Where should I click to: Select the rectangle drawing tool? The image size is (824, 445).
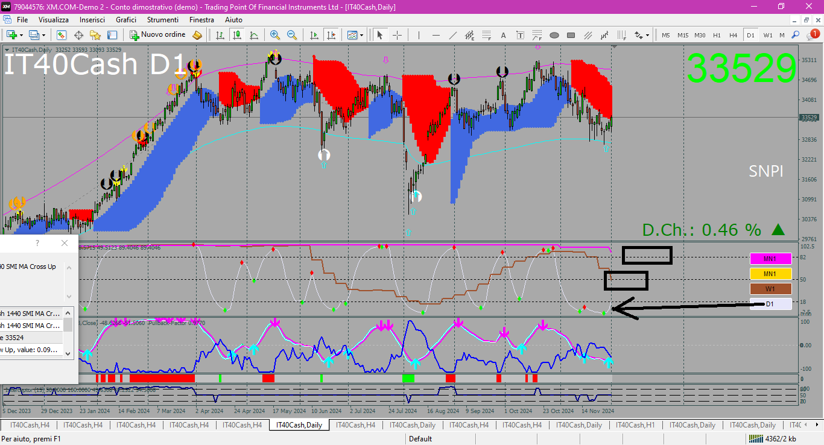coord(571,35)
